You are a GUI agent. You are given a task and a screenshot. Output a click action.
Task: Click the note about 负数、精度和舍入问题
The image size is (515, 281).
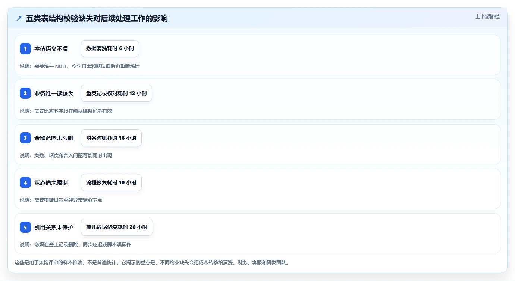click(66, 156)
